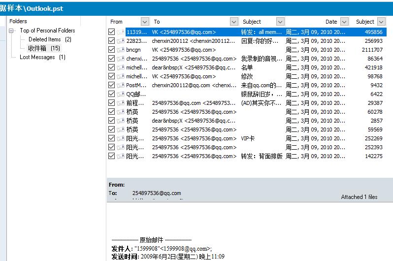Click the Folders panel heading
Viewport: 393px width, 261px height.
click(18, 21)
